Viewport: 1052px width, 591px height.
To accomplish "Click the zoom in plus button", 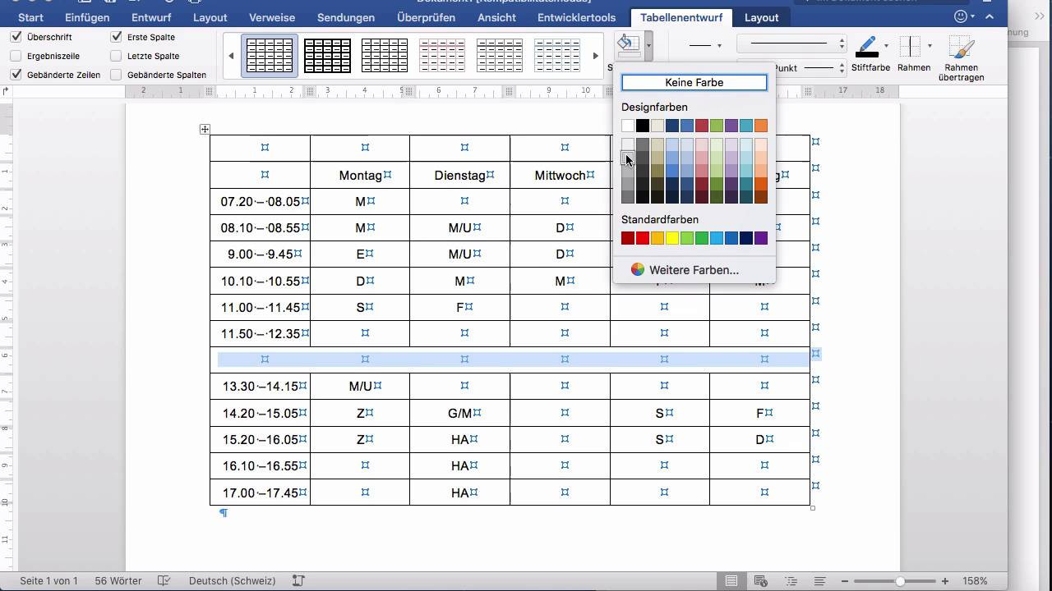I will click(x=945, y=580).
